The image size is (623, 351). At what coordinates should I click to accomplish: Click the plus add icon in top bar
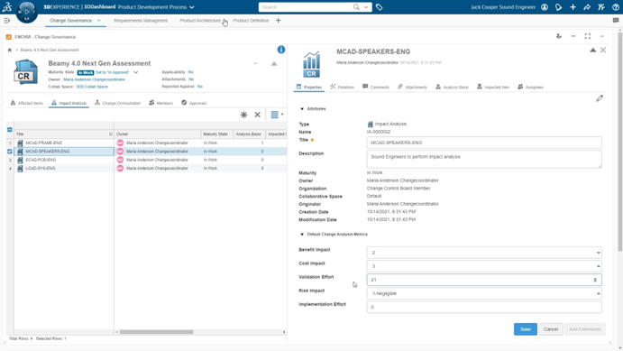coord(573,7)
